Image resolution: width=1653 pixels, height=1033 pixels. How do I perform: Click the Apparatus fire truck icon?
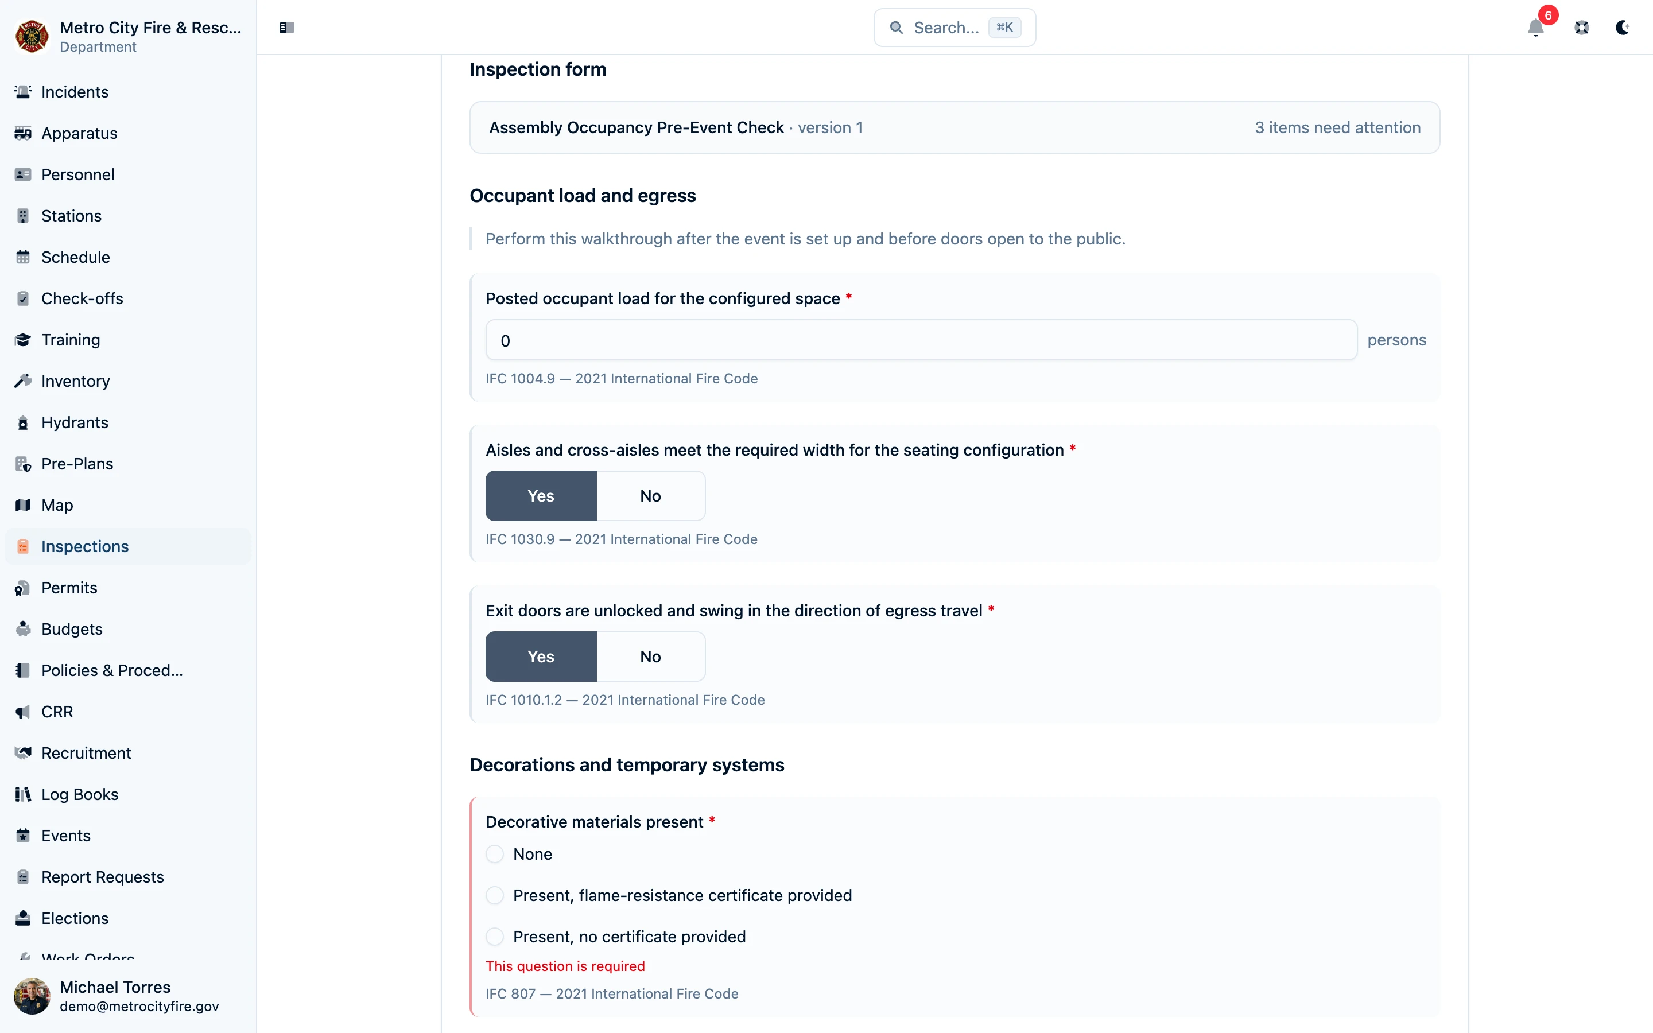pos(22,133)
